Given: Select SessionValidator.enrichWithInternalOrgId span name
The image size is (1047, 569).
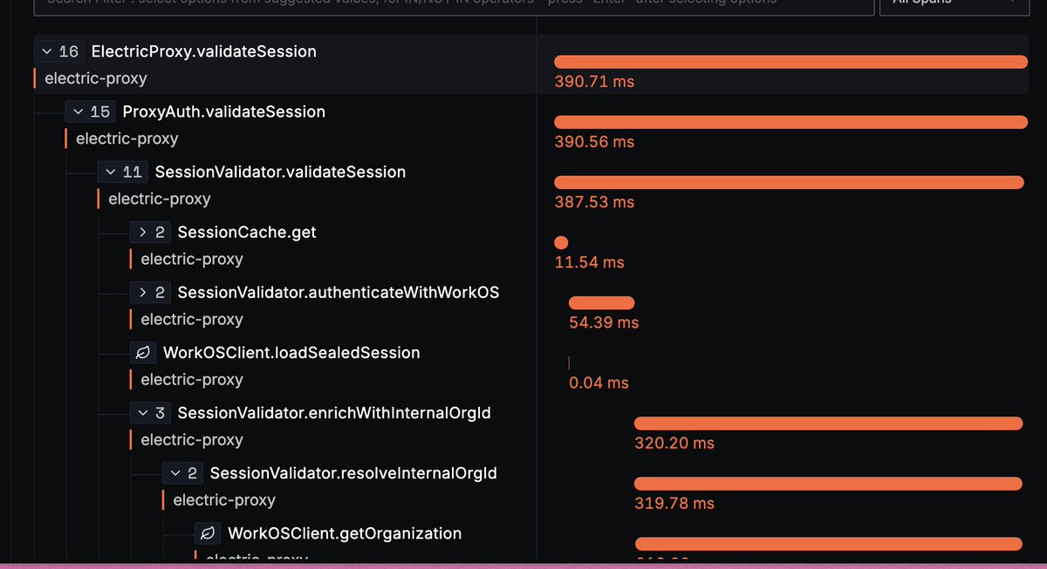Looking at the screenshot, I should tap(334, 412).
